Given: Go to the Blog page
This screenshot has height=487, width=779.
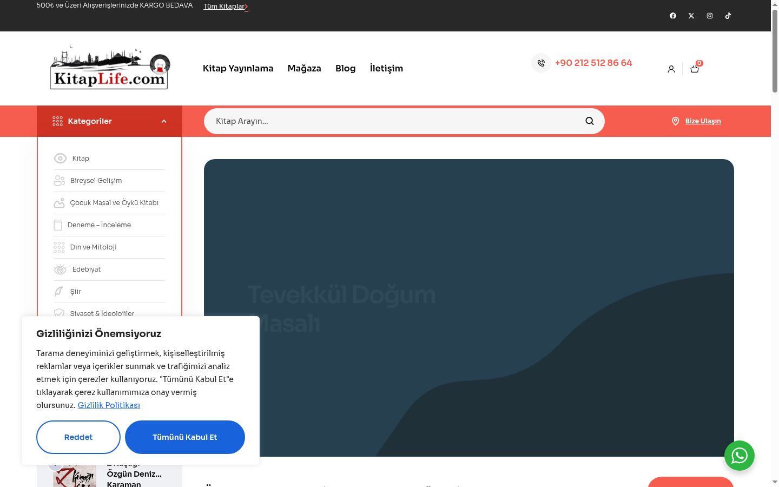Looking at the screenshot, I should (346, 68).
